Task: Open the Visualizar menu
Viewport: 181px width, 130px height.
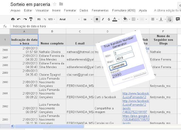Action: tap(42, 10)
